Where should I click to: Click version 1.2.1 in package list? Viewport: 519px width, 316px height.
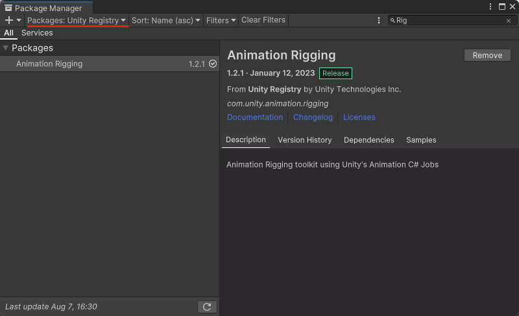(197, 64)
